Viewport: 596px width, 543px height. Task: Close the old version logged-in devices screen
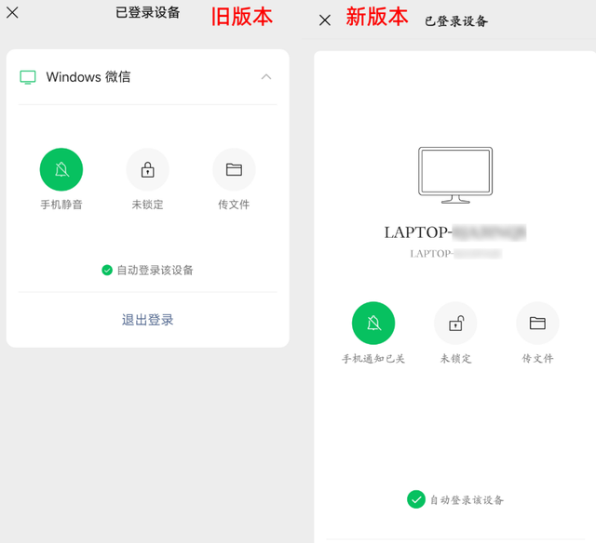tap(12, 13)
